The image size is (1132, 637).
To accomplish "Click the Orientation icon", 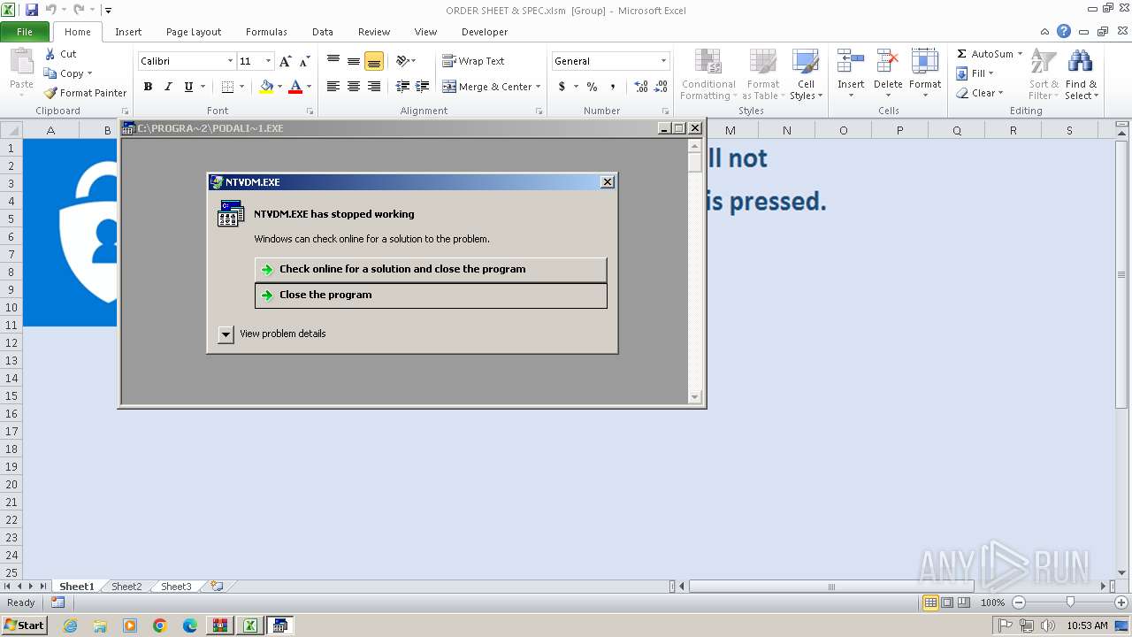I will click(402, 61).
